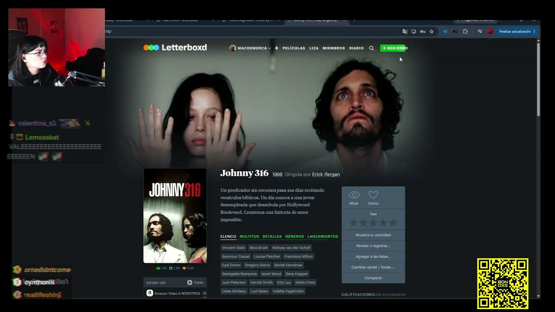
Task: Click the Letterboxd logo
Action: pyautogui.click(x=175, y=48)
